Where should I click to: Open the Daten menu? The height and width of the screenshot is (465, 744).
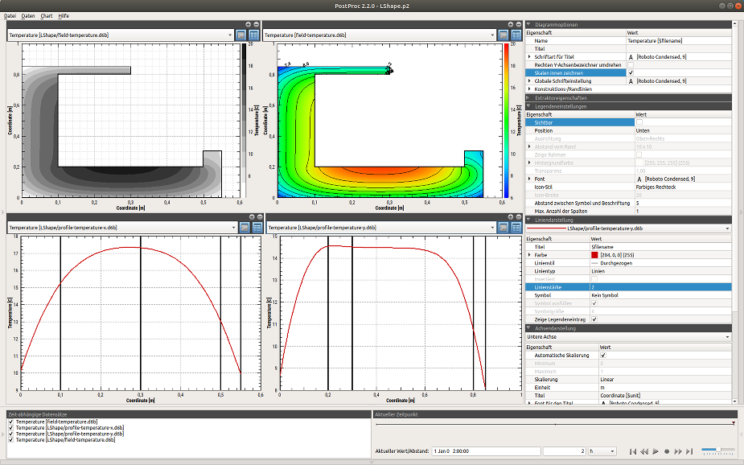tap(28, 15)
